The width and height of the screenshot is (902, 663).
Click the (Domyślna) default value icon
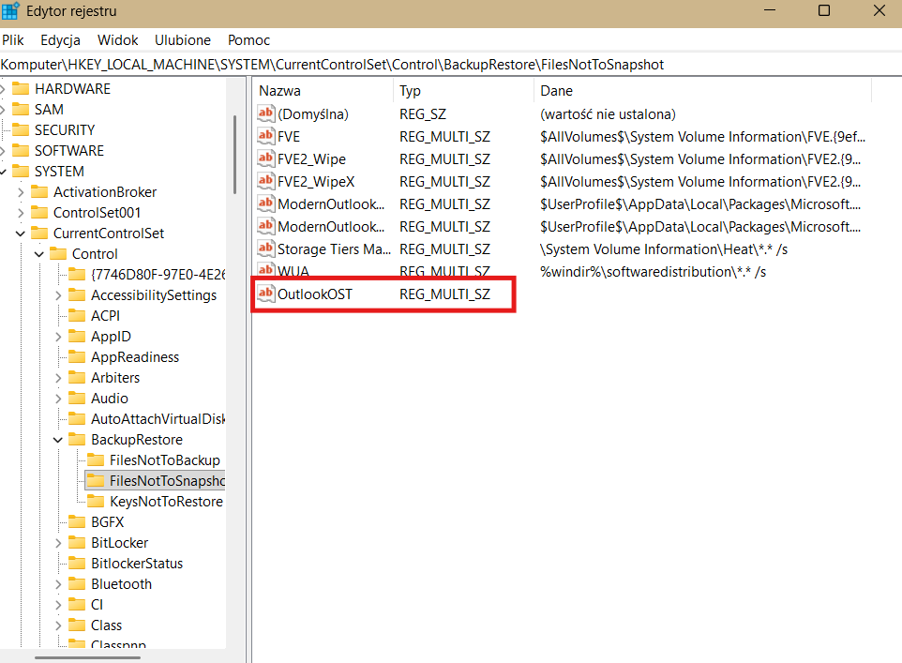click(x=266, y=114)
